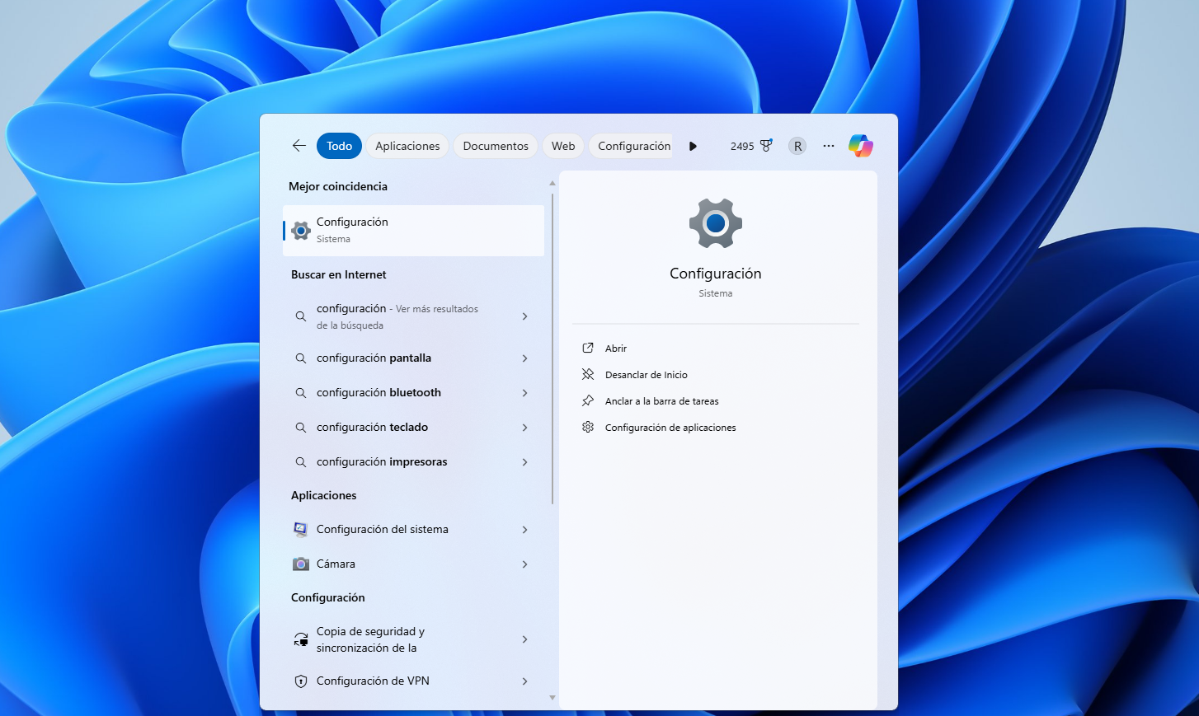
Task: Click Abrir to open Configuración
Action: coord(615,349)
